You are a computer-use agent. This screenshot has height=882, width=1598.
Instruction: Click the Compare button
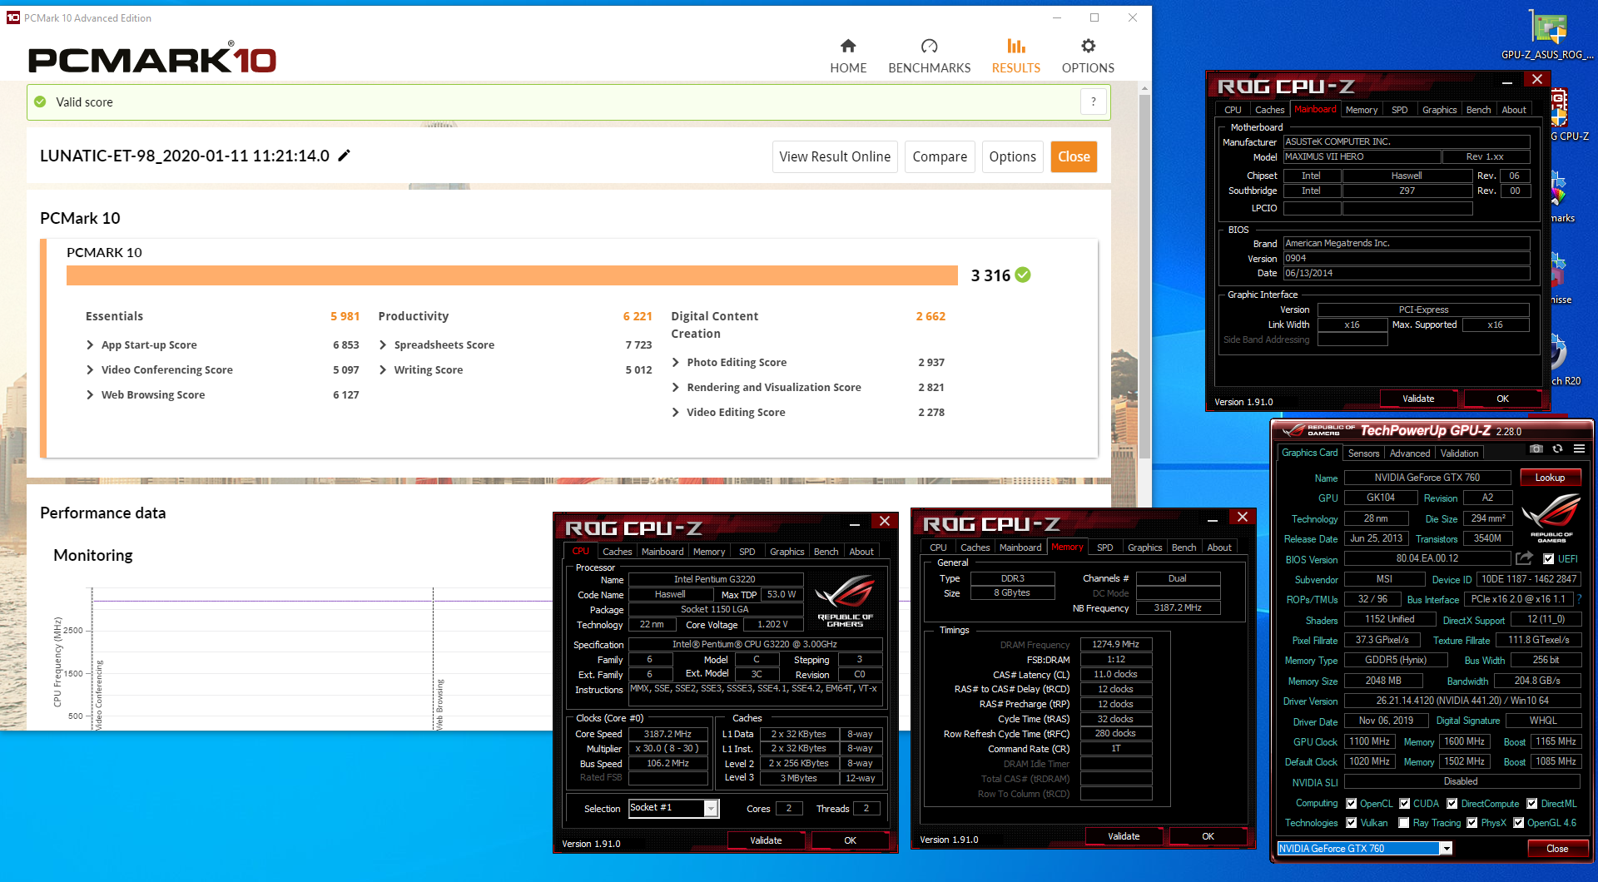click(940, 156)
